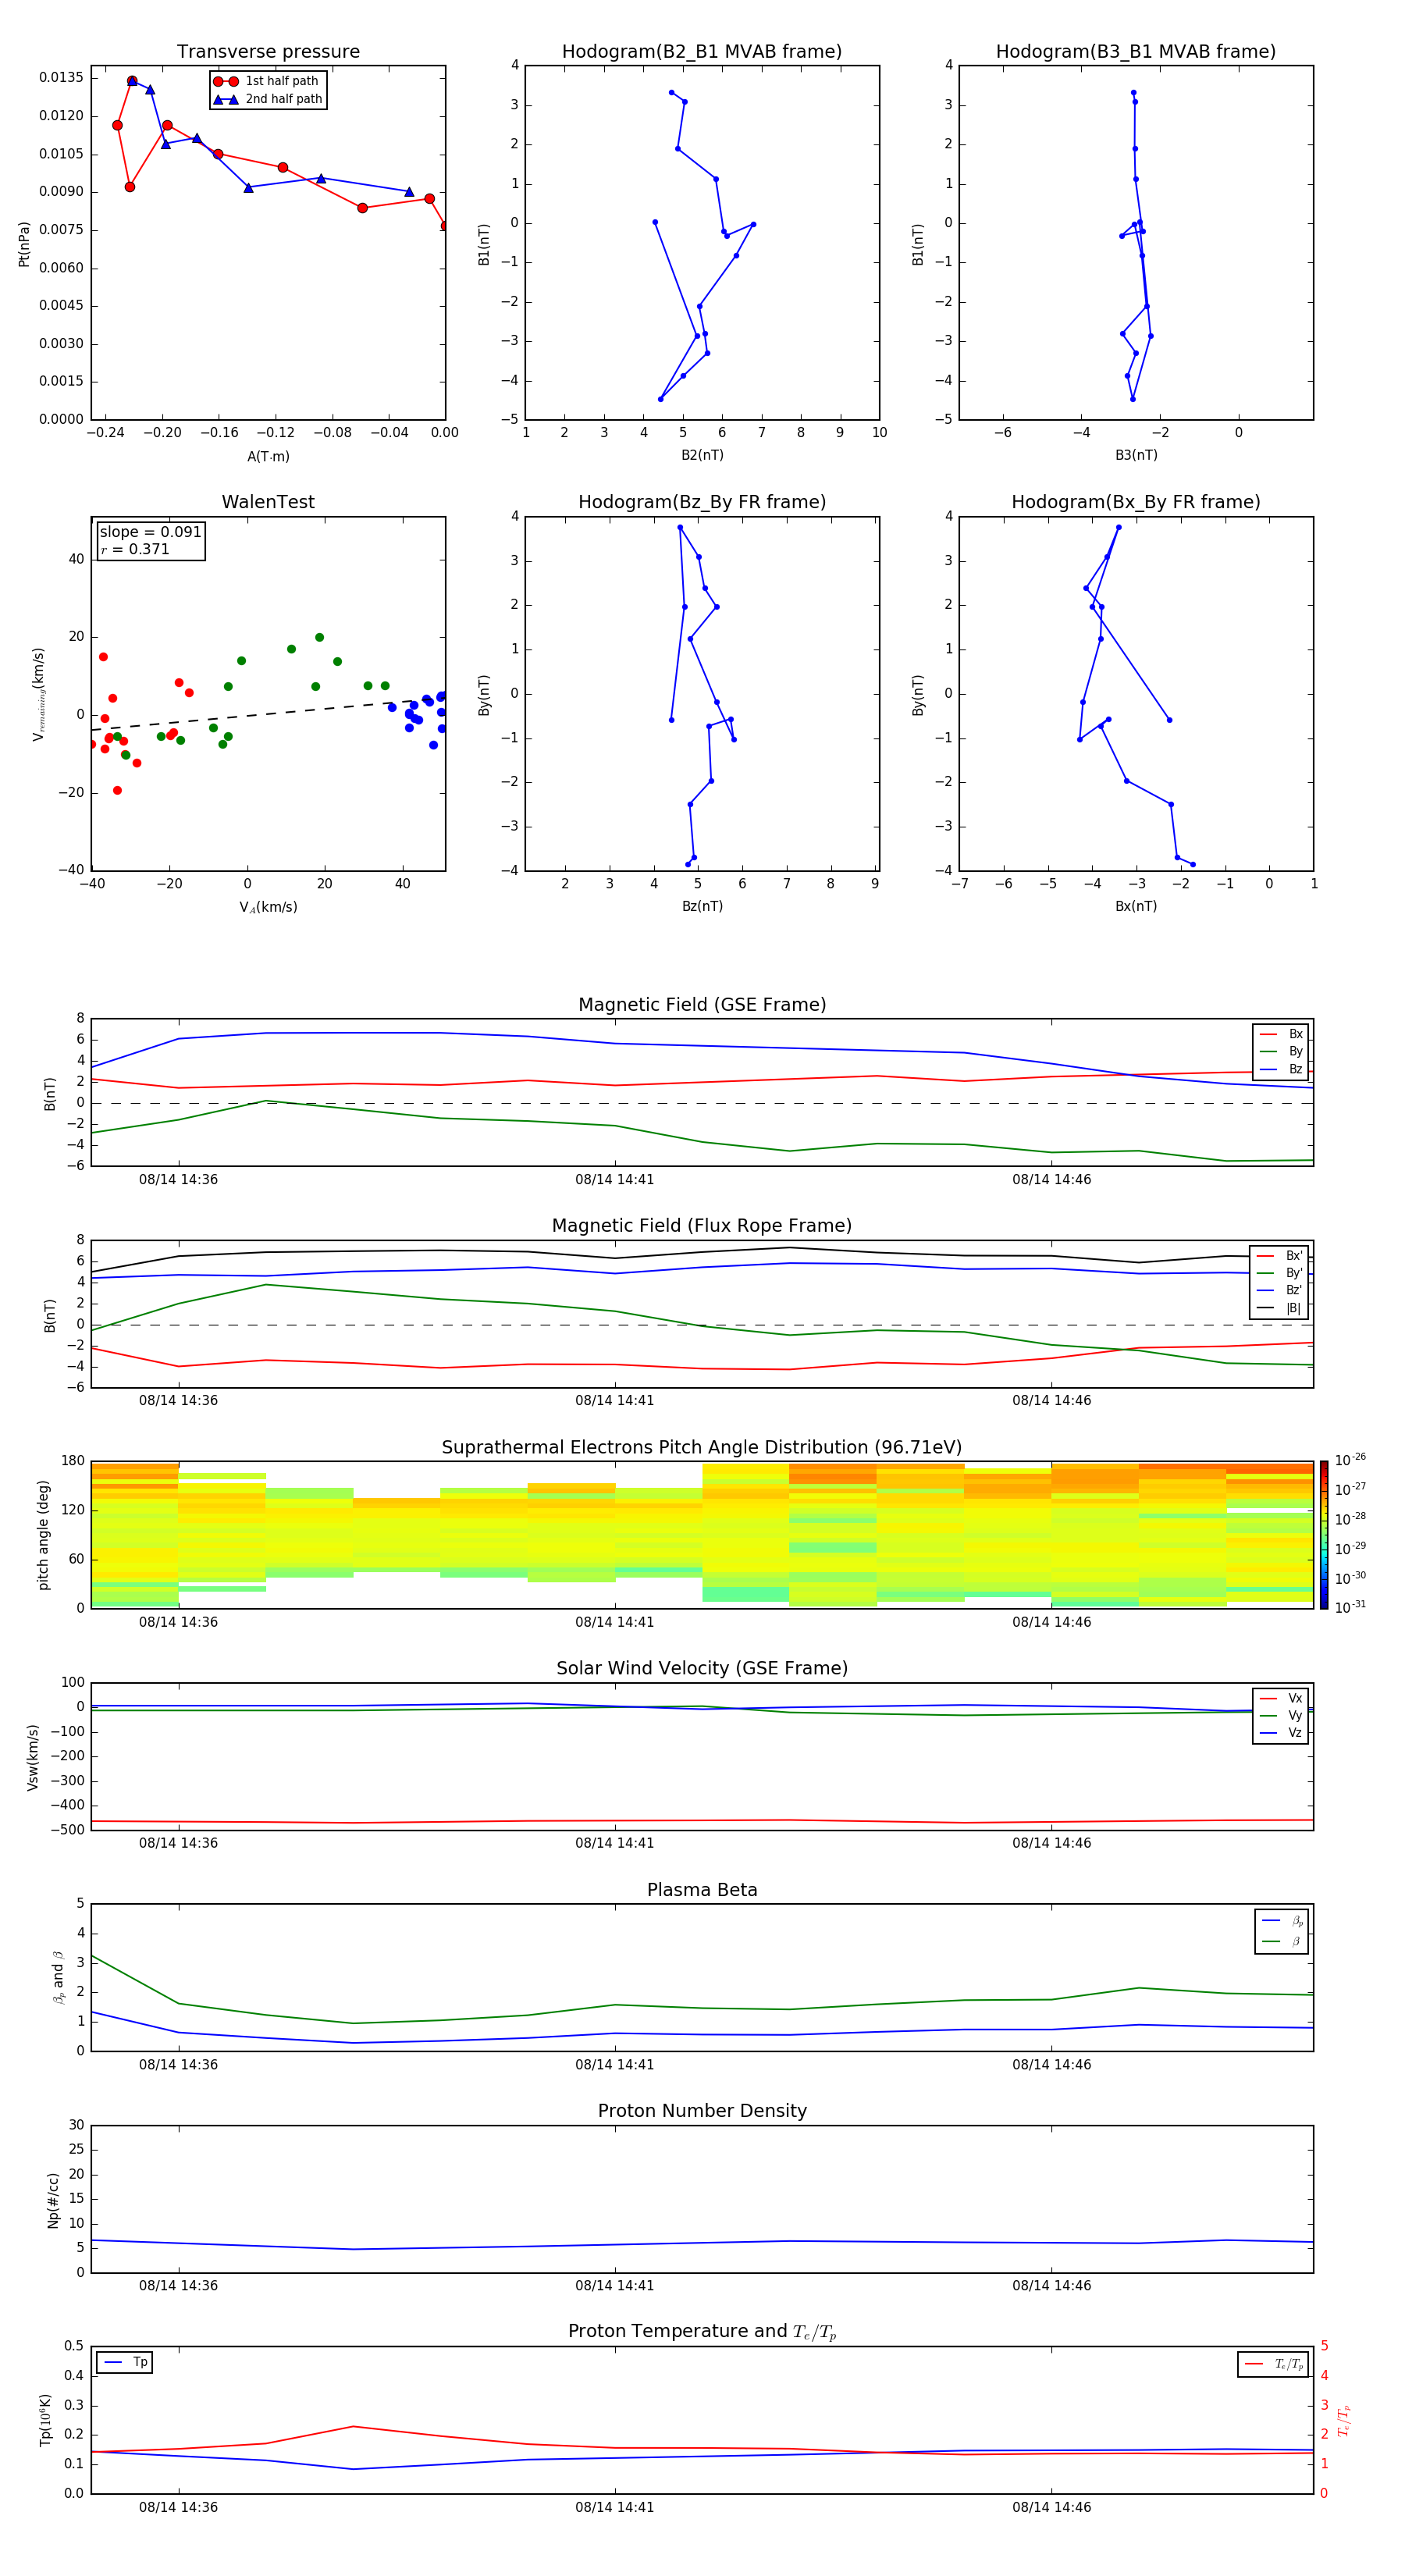Click the '08/14 14:41' tick under Plasma Beta plot
This screenshot has width=1405, height=2576.
(x=614, y=2065)
